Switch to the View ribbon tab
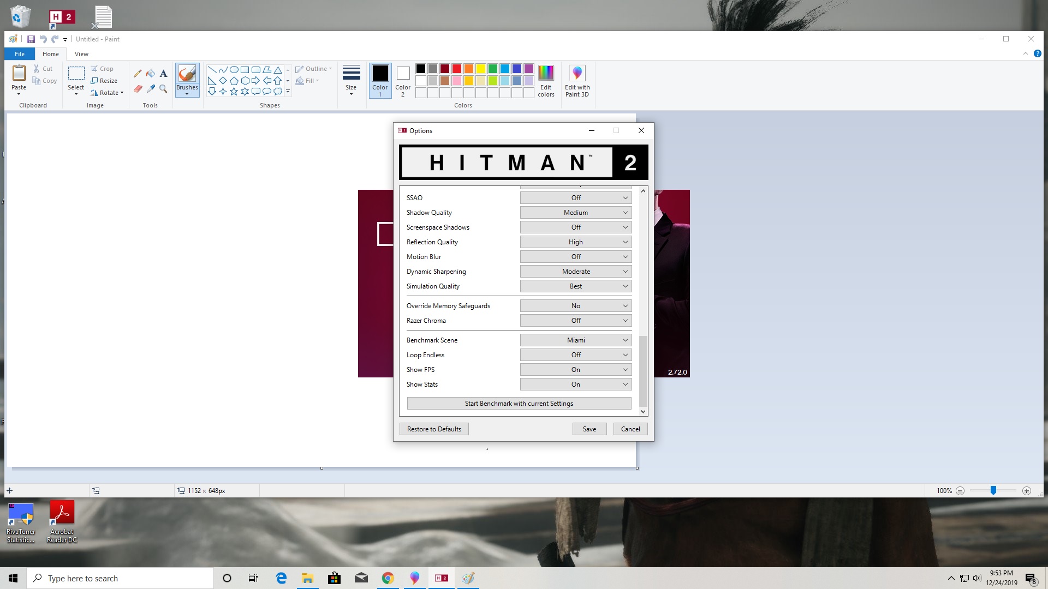1048x589 pixels. coord(81,54)
